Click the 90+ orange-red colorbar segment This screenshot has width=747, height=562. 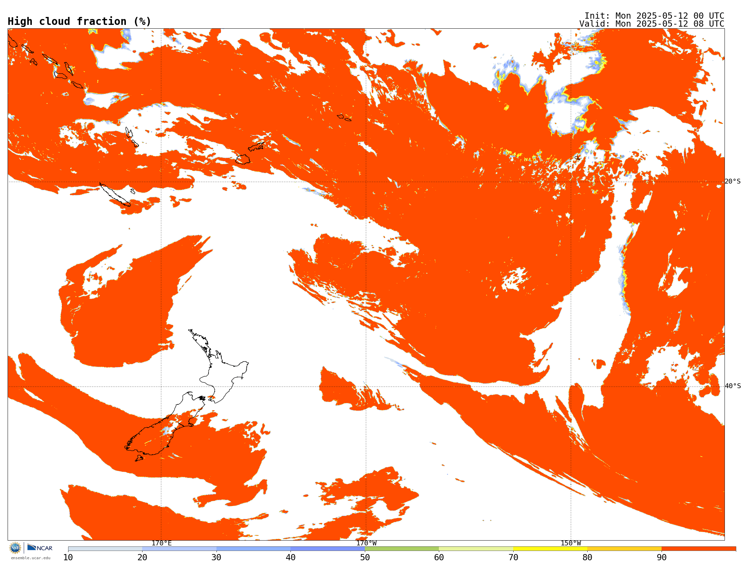pyautogui.click(x=699, y=549)
